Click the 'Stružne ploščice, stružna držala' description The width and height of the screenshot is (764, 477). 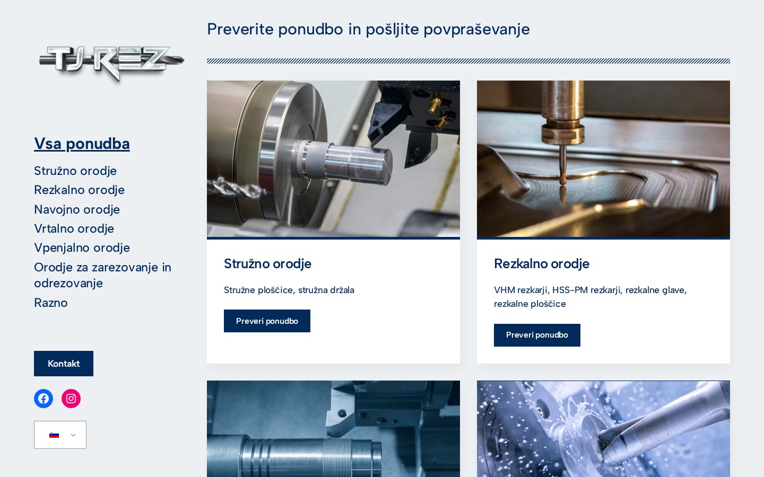289,290
